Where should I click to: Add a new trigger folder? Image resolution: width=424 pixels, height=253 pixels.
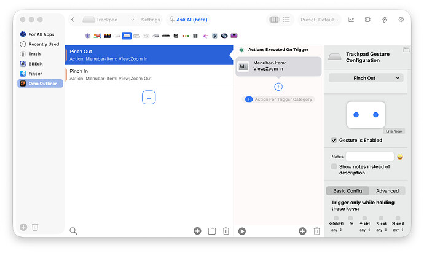(x=212, y=231)
